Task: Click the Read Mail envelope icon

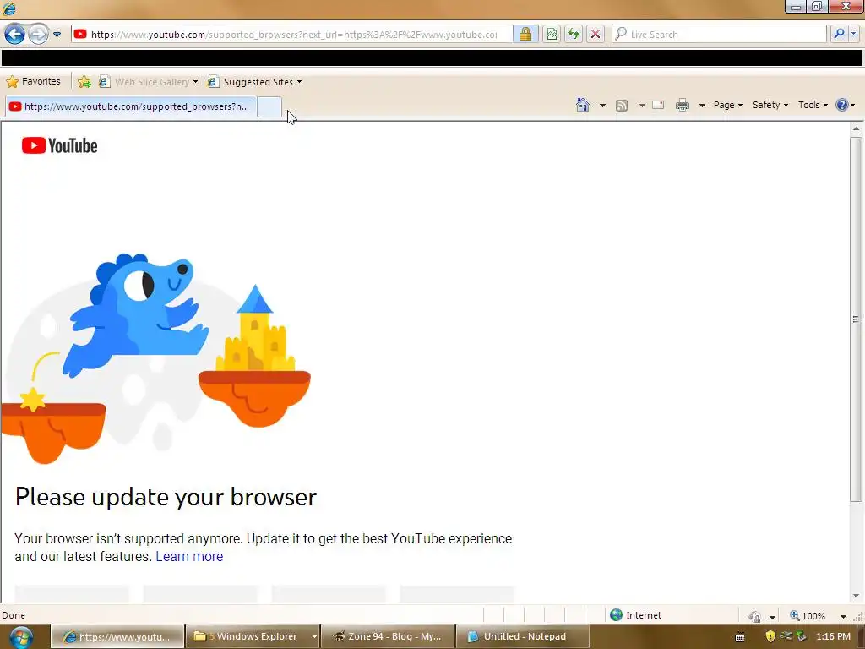Action: click(x=658, y=105)
